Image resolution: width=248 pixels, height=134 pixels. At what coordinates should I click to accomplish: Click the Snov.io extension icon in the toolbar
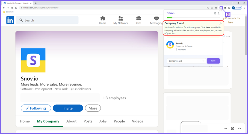pyautogui.click(x=221, y=8)
